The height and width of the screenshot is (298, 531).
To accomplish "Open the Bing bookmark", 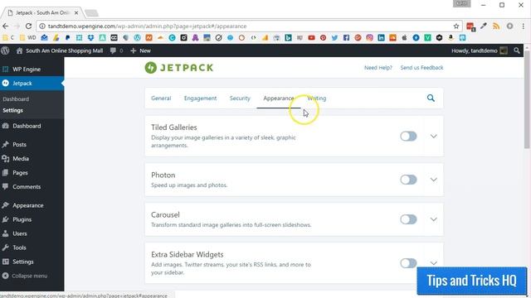I will tap(288, 38).
